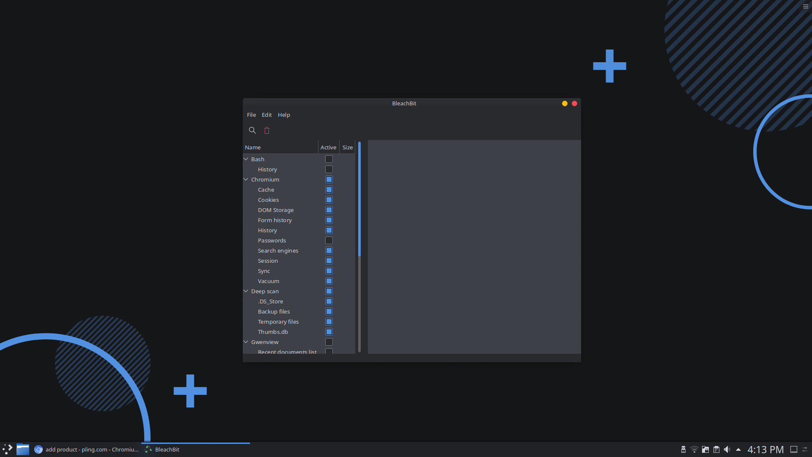Screen dimensions: 812x457
Task: Select the Passwords row
Action: (x=299, y=240)
